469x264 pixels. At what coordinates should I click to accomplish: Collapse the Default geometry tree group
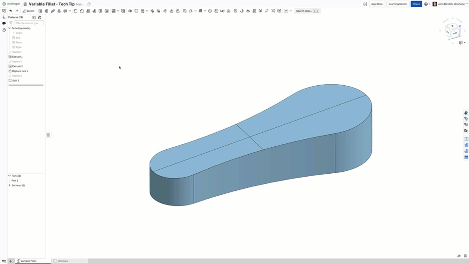tap(9, 28)
